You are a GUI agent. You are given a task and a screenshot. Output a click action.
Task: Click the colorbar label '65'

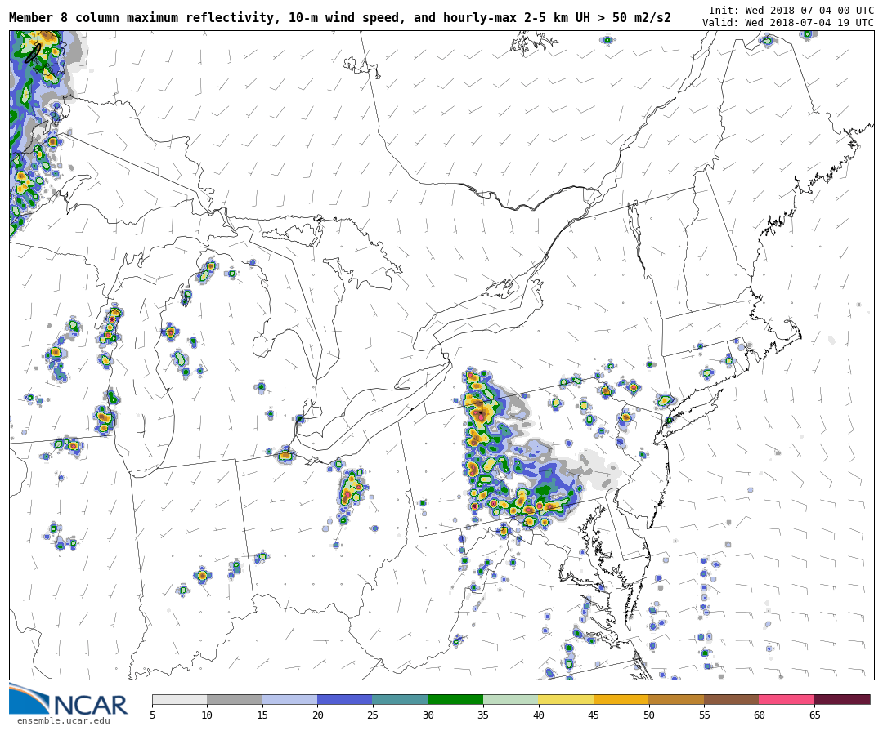point(814,715)
